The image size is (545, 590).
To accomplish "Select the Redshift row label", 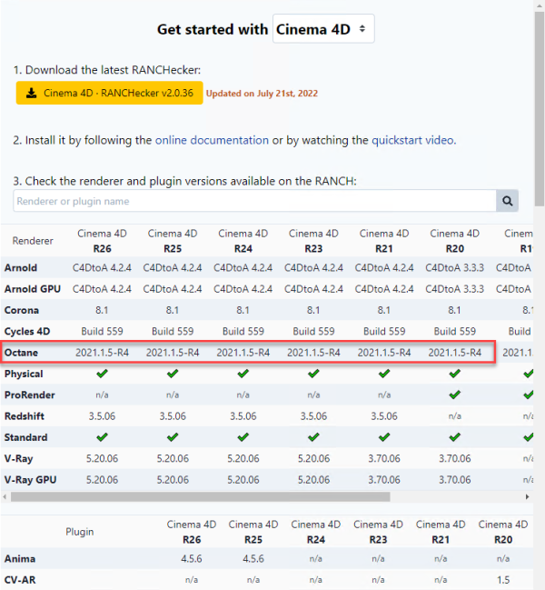I will [x=25, y=416].
